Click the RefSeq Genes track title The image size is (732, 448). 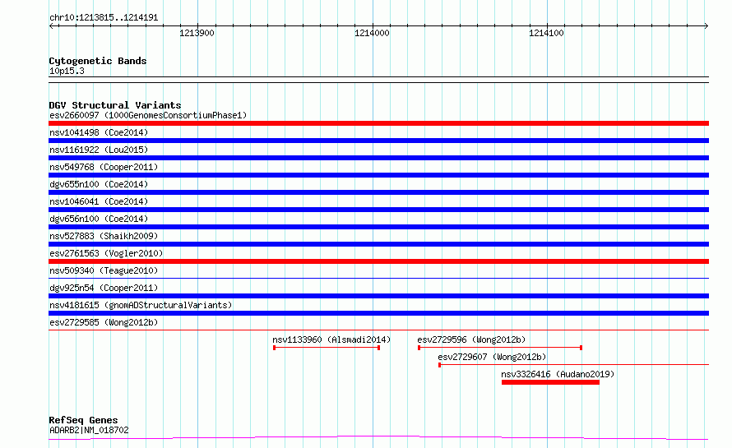coord(83,421)
